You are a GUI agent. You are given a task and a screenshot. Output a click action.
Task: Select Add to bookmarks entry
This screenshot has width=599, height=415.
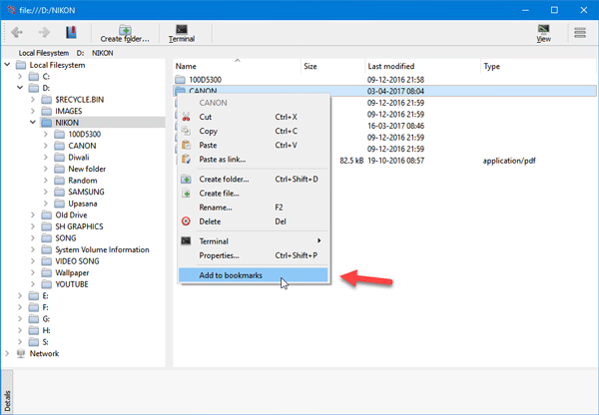point(253,275)
